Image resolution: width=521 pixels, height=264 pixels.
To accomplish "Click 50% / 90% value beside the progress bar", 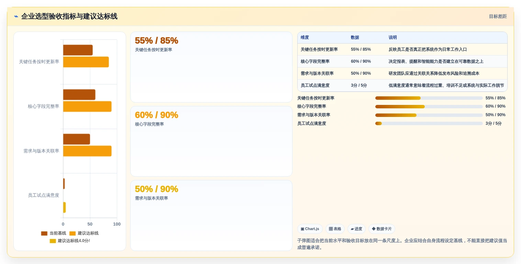I will pos(496,115).
